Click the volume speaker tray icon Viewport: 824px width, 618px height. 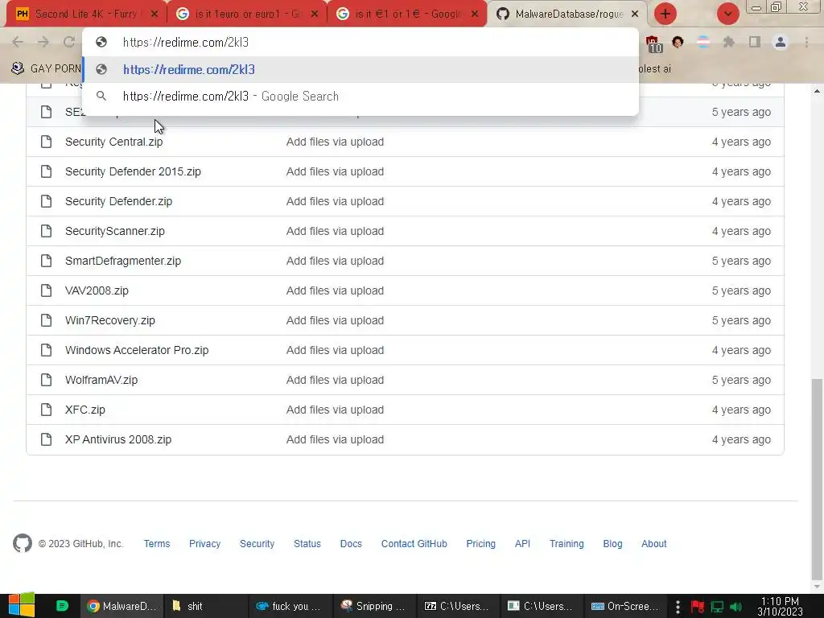point(736,607)
